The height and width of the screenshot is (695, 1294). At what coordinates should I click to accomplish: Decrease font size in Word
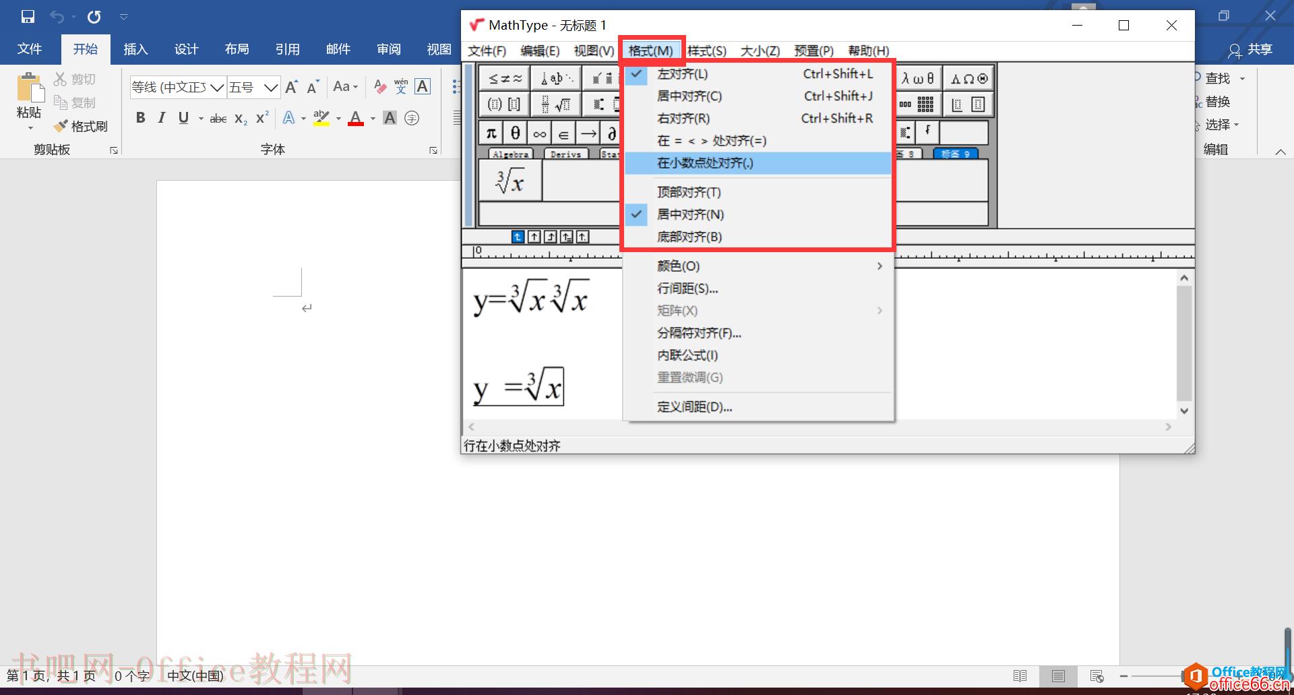click(x=313, y=86)
